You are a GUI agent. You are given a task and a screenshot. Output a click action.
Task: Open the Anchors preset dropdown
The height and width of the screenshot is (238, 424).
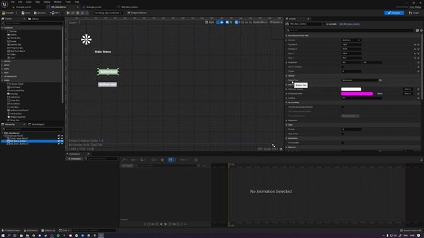point(350,40)
